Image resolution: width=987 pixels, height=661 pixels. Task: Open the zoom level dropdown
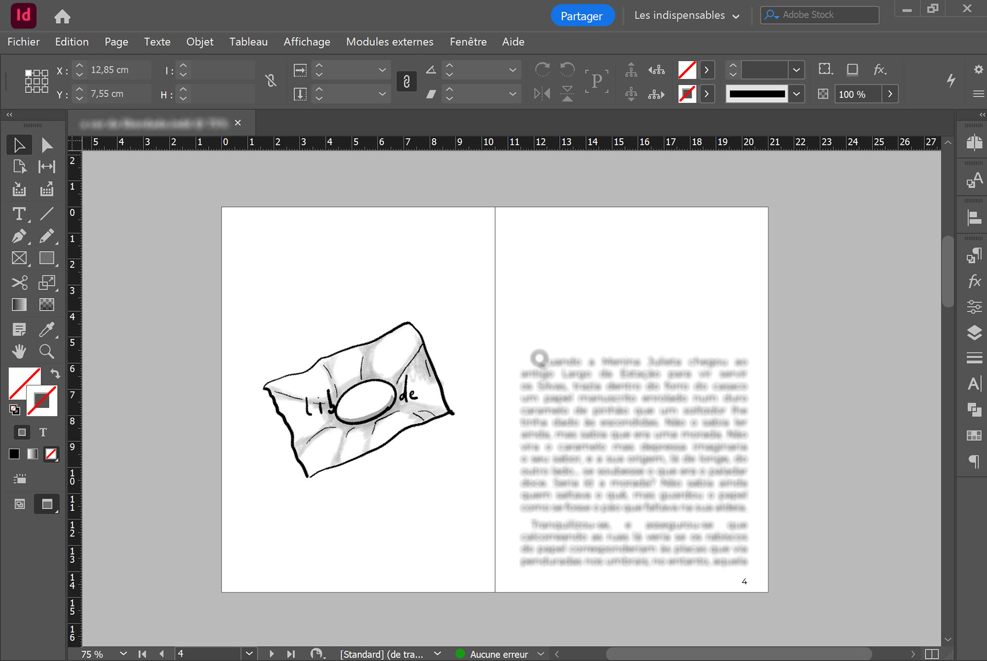123,654
